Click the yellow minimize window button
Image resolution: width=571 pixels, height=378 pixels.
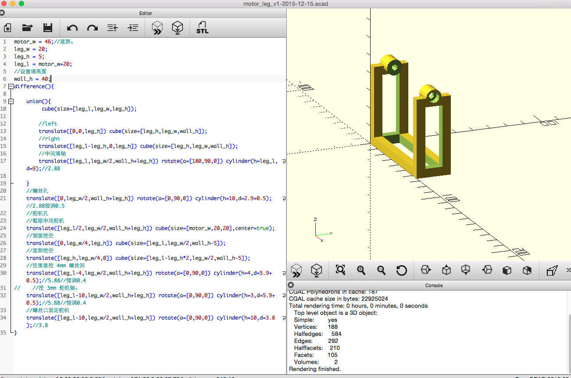click(x=13, y=4)
